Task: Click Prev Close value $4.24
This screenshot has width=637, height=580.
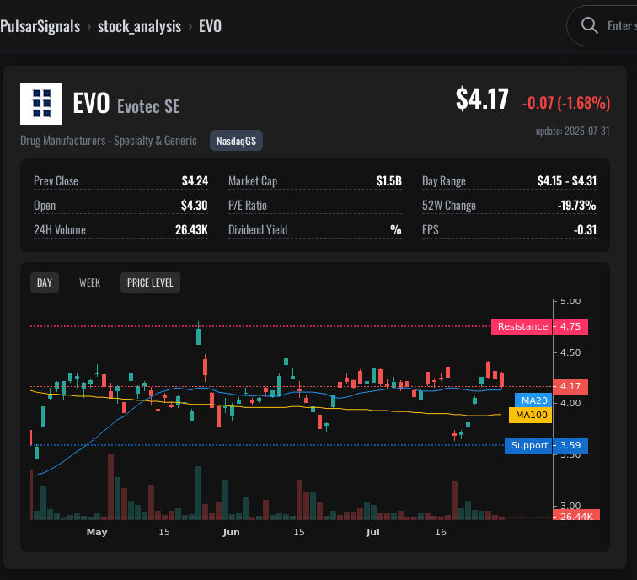Action: [195, 181]
